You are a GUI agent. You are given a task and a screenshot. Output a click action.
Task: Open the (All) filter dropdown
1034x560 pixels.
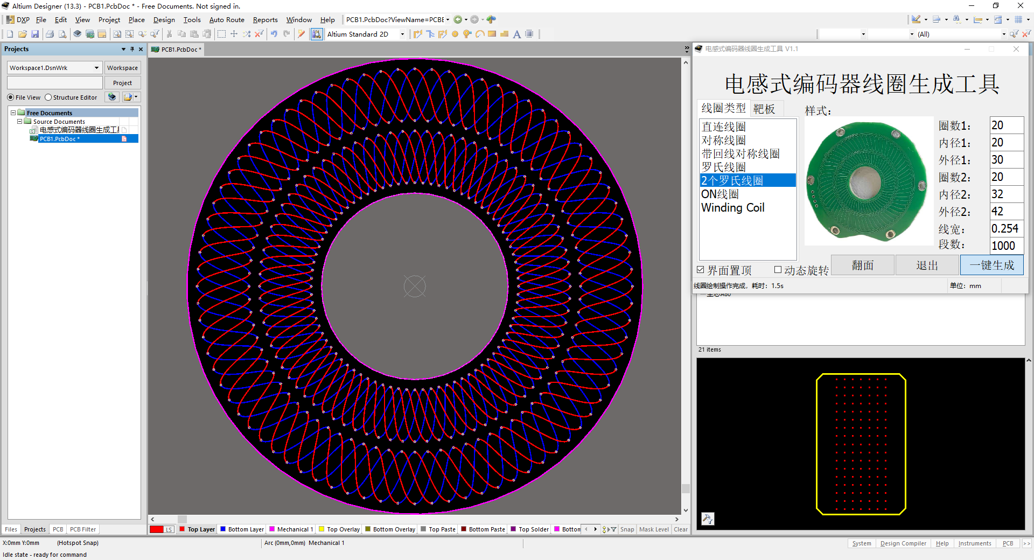click(1004, 34)
